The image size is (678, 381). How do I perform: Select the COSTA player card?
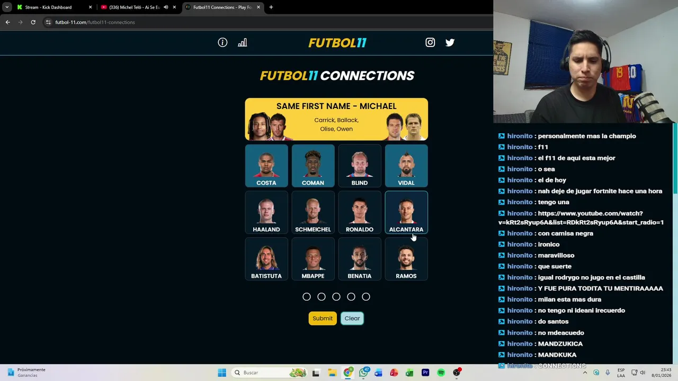pyautogui.click(x=266, y=166)
